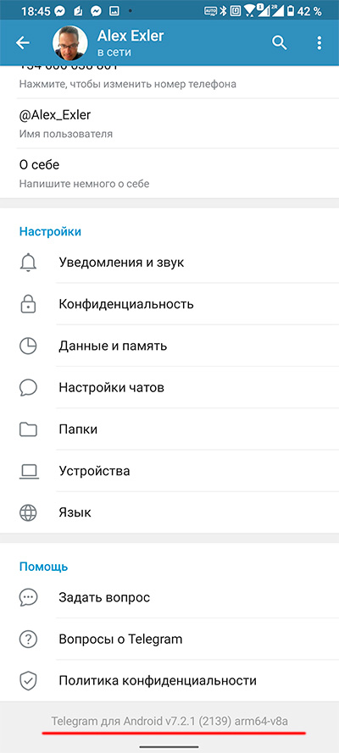Open the three-dot overflow menu
The height and width of the screenshot is (753, 339).
(x=319, y=42)
